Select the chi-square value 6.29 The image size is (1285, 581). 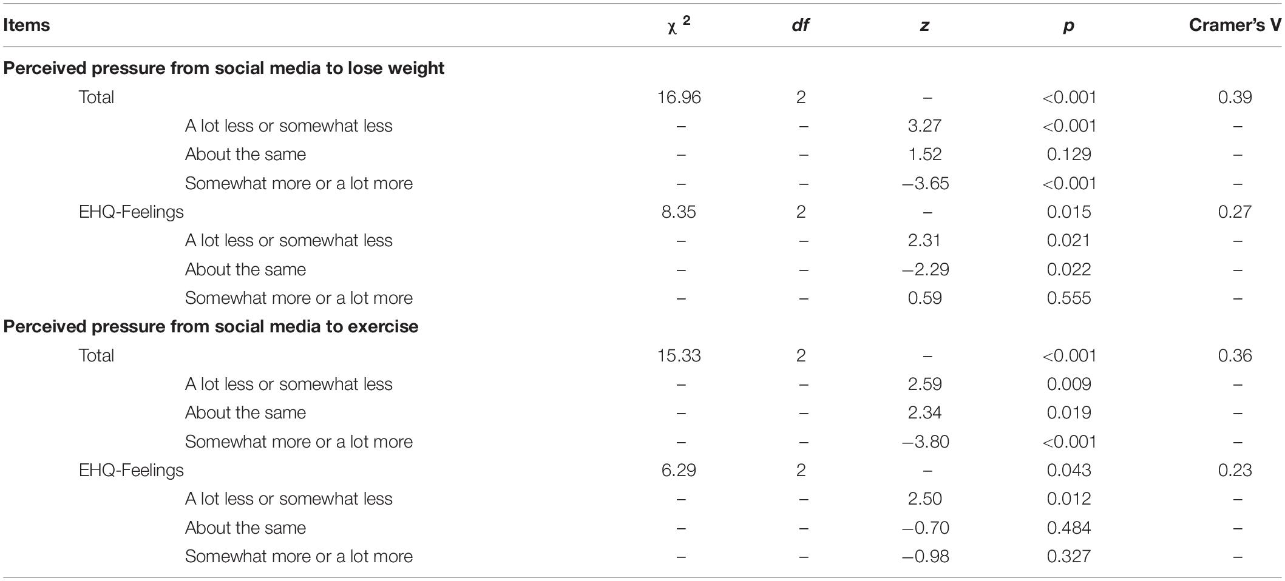pos(679,470)
